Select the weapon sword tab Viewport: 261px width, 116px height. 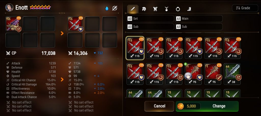click(133, 9)
